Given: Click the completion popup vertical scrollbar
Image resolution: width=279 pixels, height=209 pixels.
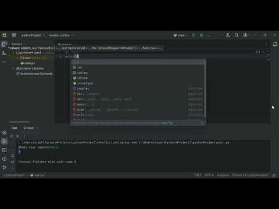Looking at the screenshot, I should (x=205, y=89).
